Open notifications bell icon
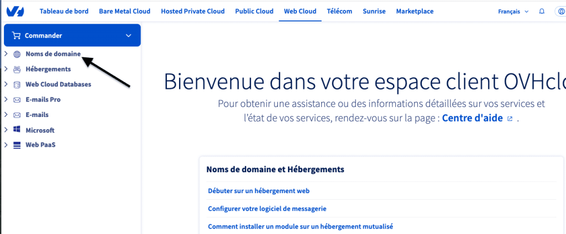Screen dimensions: 566x234 pos(542,11)
